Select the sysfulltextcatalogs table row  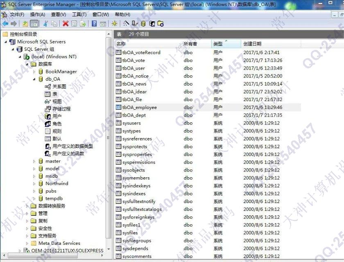208,209
